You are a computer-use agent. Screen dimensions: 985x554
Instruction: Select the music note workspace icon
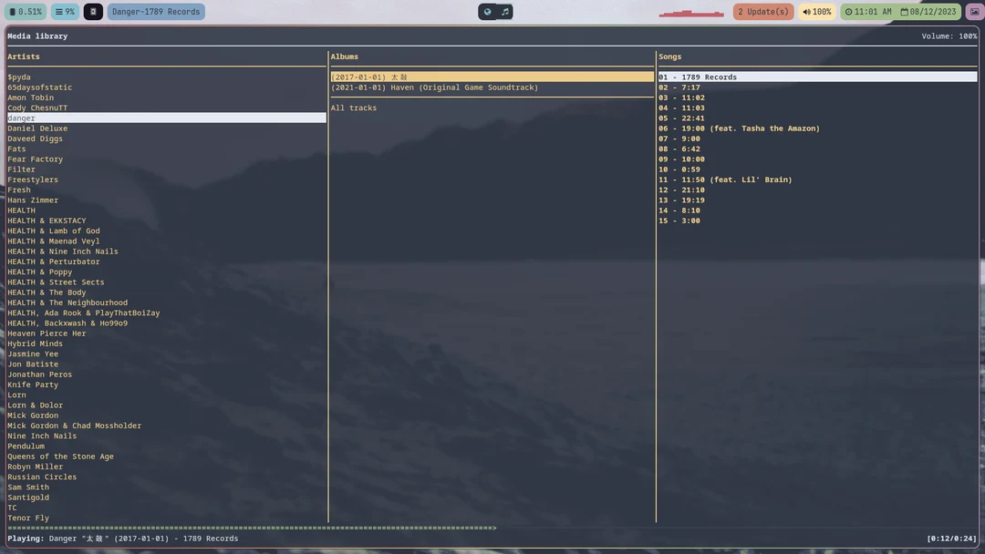tap(507, 11)
